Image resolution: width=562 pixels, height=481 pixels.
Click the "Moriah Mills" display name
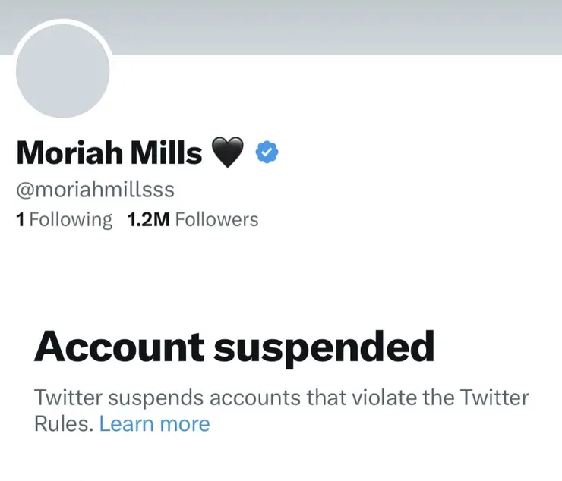(x=109, y=153)
